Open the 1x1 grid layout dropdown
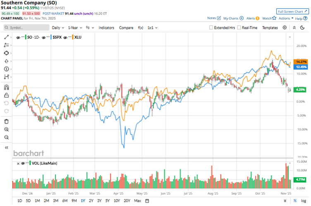 [152, 28]
